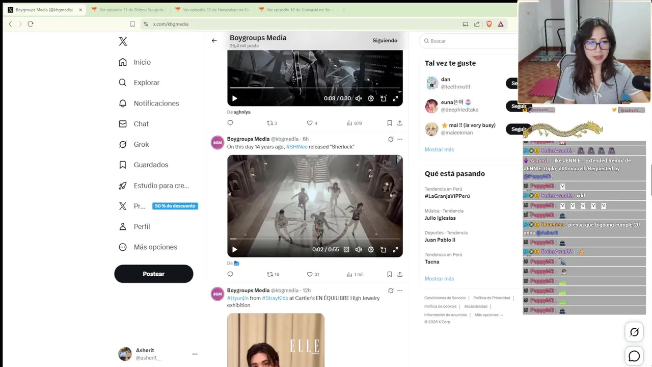Show more suggested accounts under Tal vez te guste
The width and height of the screenshot is (652, 367).
click(439, 149)
